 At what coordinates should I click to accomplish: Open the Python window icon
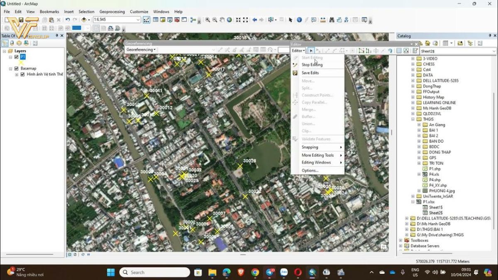click(184, 19)
